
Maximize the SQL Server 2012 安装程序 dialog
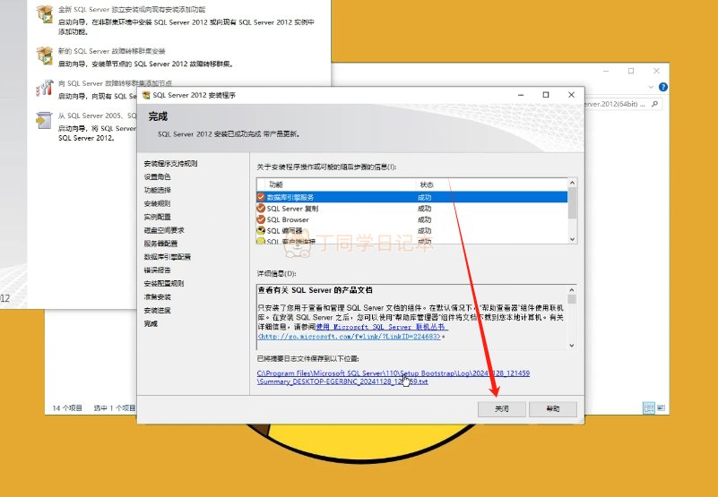[x=546, y=95]
